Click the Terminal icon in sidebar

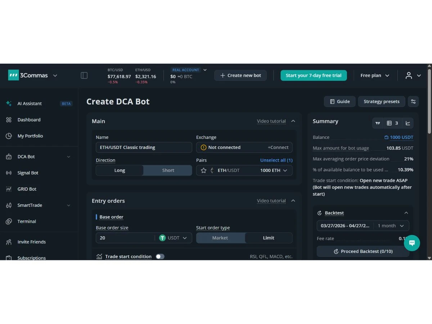click(9, 221)
